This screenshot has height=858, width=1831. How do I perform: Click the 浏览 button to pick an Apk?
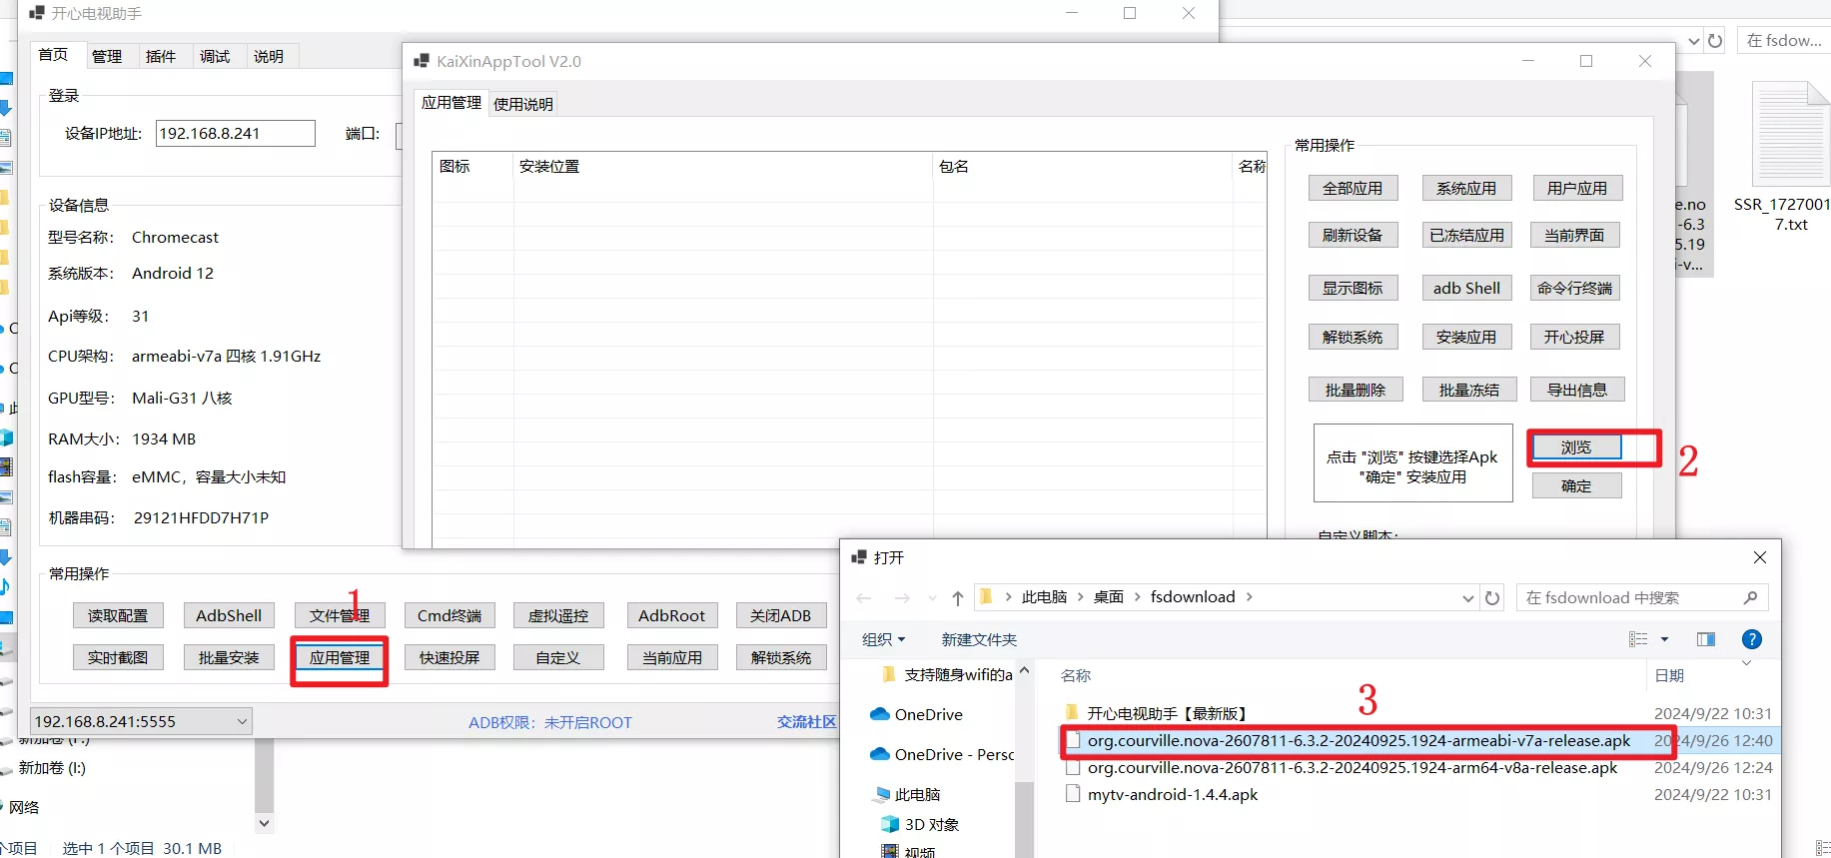[x=1576, y=447]
